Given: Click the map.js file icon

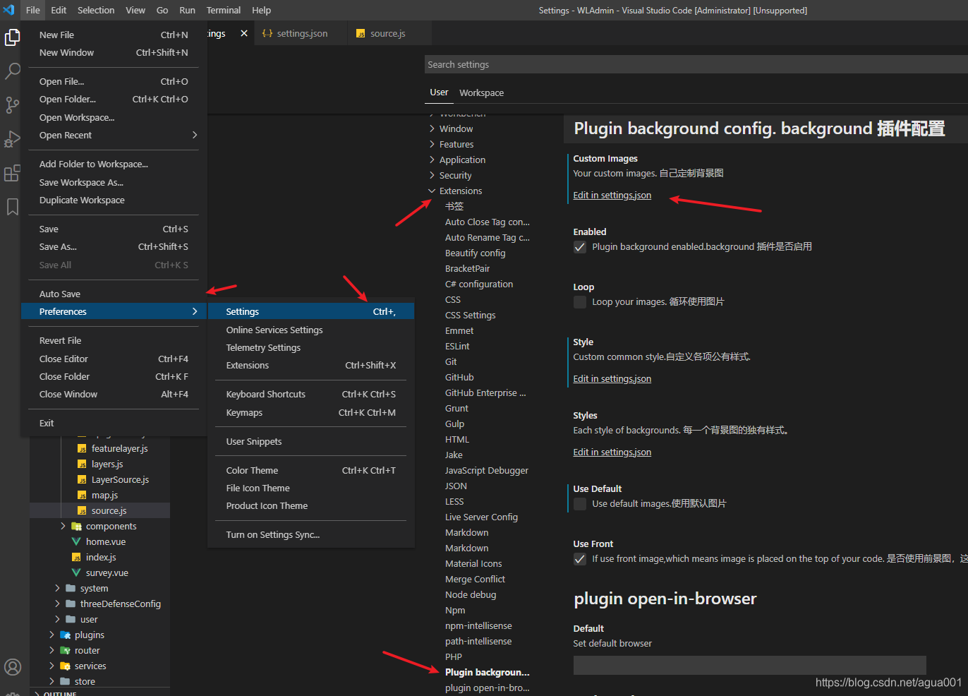Looking at the screenshot, I should (82, 496).
